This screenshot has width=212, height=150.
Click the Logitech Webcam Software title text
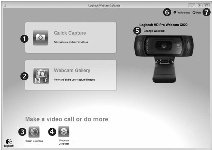[x=104, y=5]
